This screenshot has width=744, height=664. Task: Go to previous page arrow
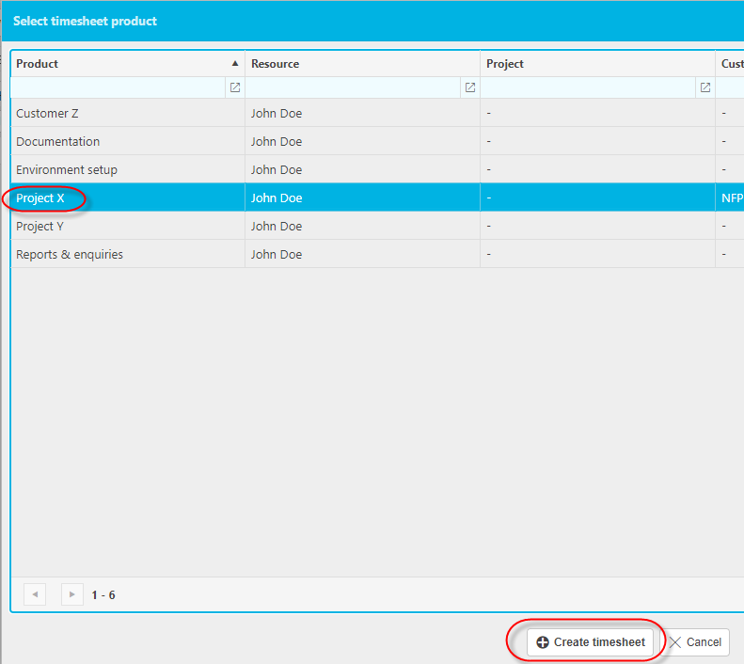(x=35, y=594)
